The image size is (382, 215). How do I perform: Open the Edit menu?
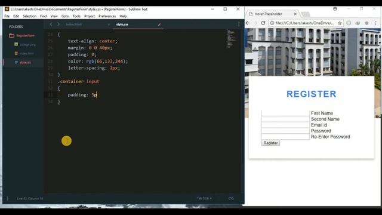click(x=16, y=16)
